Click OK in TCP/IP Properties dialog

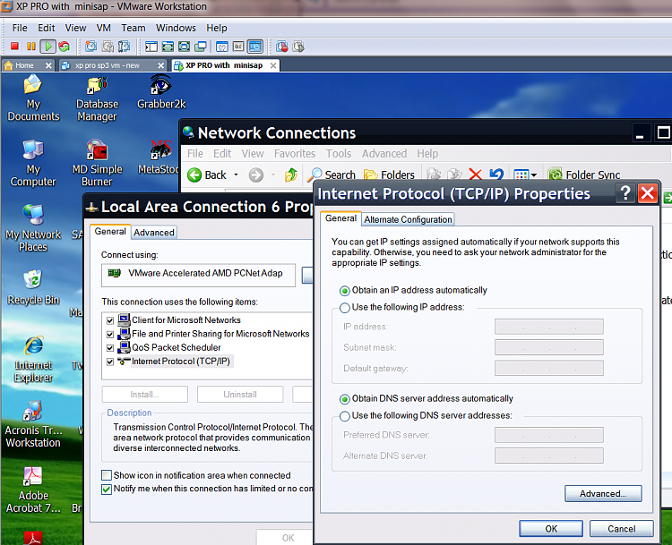[551, 529]
